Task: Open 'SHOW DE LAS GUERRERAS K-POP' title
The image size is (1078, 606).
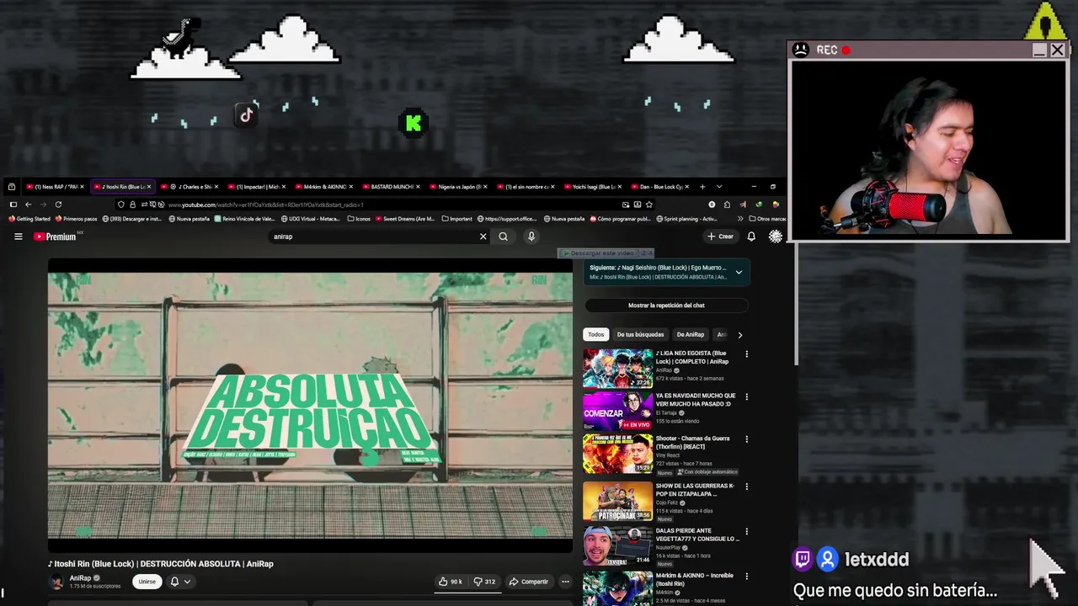Action: 696,490
